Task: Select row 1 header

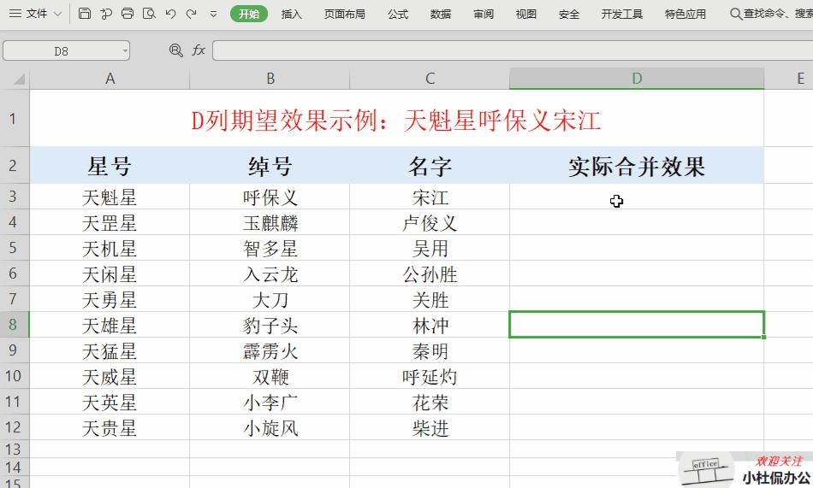Action: pyautogui.click(x=14, y=119)
